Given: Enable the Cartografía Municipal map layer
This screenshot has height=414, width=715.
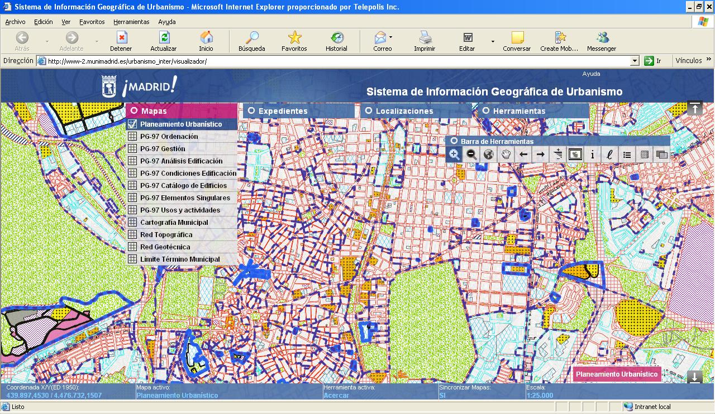Looking at the screenshot, I should tap(132, 222).
